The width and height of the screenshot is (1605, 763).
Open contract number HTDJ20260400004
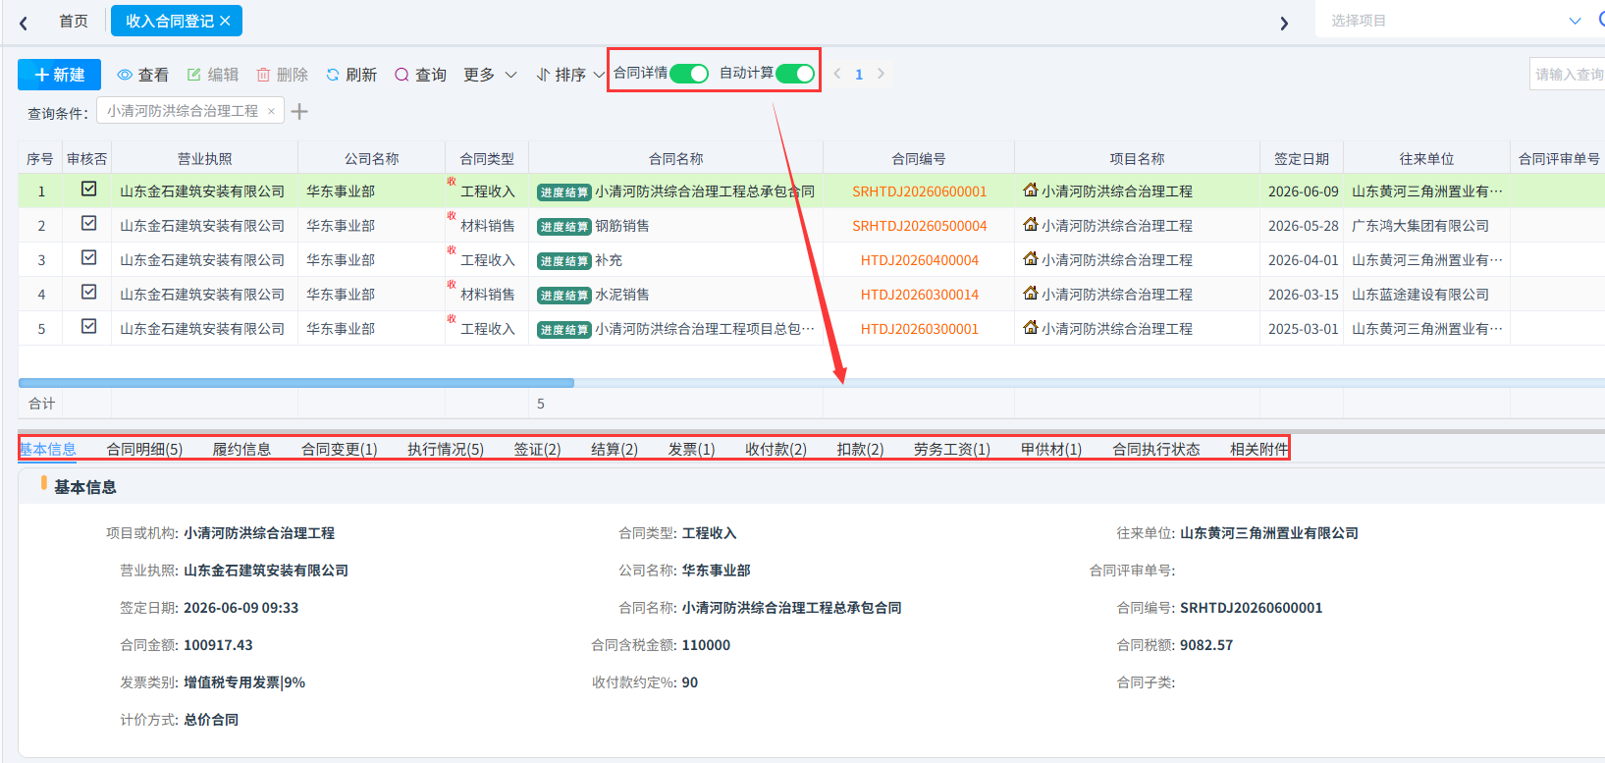coord(919,260)
